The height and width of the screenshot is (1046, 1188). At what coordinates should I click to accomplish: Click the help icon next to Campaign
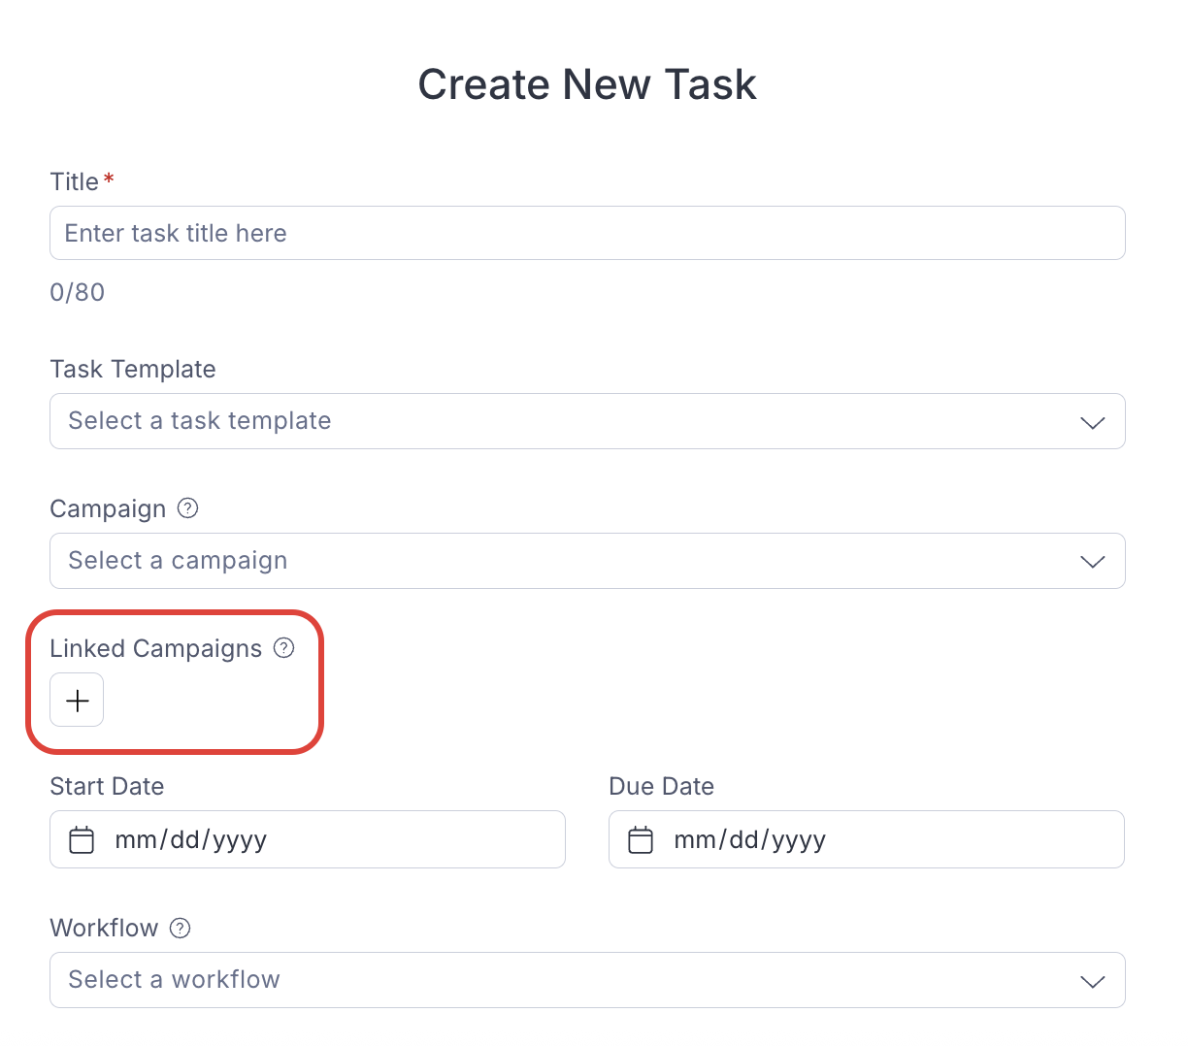click(x=187, y=507)
